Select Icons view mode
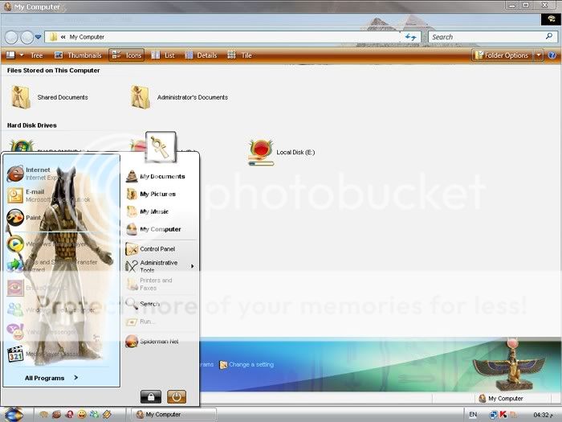562x422 pixels. pos(127,55)
